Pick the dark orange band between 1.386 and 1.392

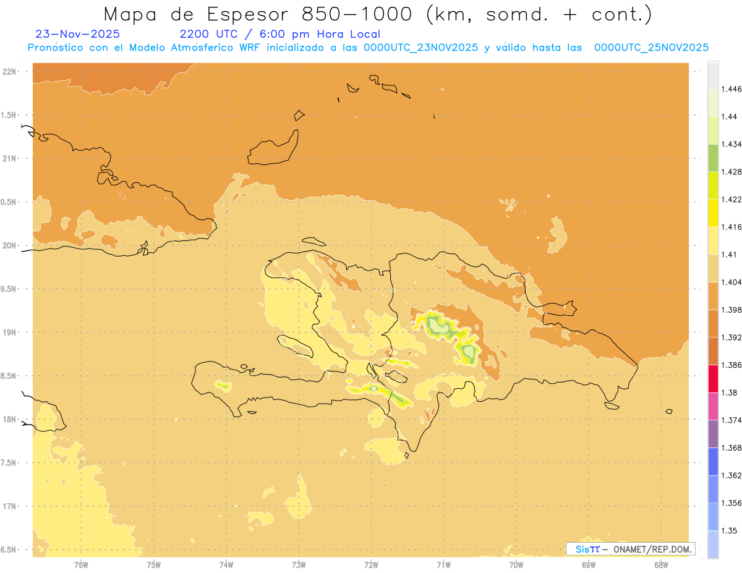pos(713,351)
